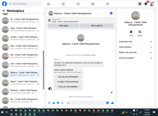158x116 pixels.
Task: Open Task View on taskbar
Action: click(x=7, y=112)
